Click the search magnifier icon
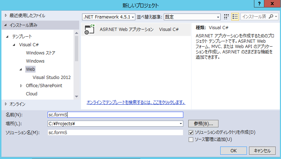Image resolution: width=281 pixels, height=159 pixels. [x=271, y=16]
